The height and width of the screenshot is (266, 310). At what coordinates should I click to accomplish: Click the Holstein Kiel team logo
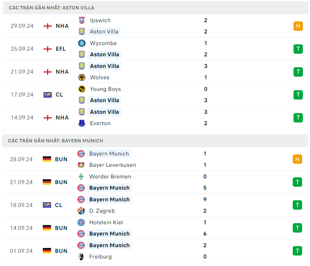81,222
